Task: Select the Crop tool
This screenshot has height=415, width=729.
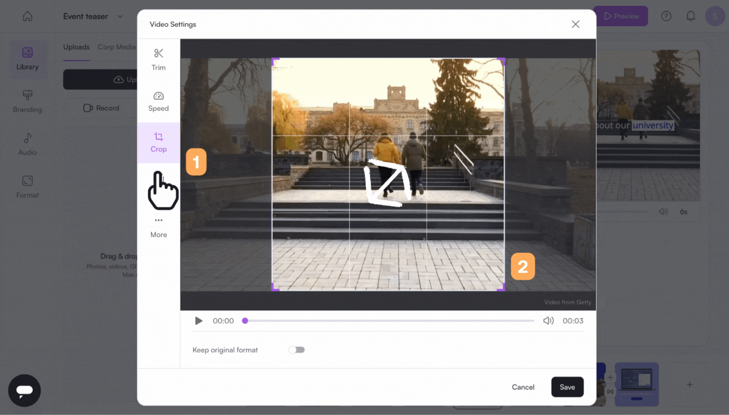Action: 158,142
